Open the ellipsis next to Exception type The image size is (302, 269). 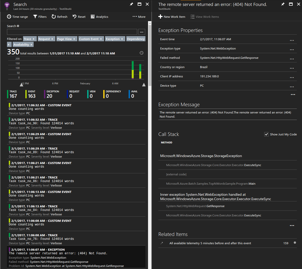click(x=292, y=50)
